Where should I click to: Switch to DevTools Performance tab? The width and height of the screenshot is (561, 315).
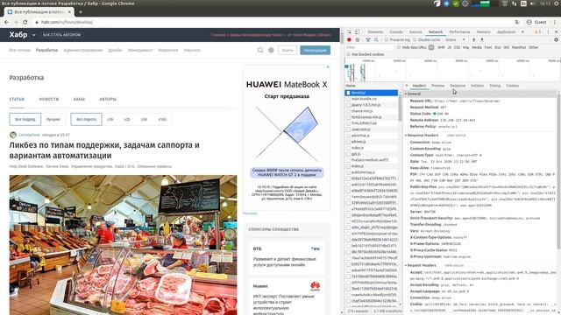(459, 31)
